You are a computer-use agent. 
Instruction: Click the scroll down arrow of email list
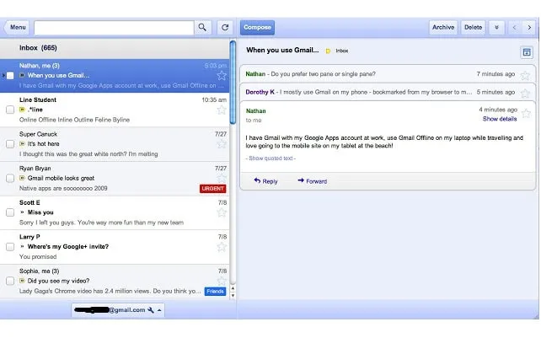233,296
